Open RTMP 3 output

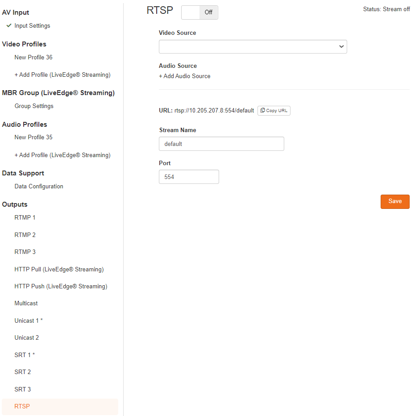pos(25,252)
